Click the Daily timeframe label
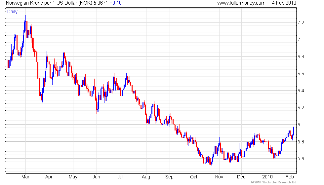This screenshot has width=324, height=185. point(13,12)
